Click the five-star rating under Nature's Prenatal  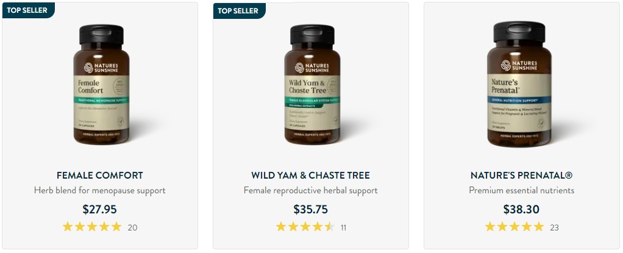pos(514,227)
